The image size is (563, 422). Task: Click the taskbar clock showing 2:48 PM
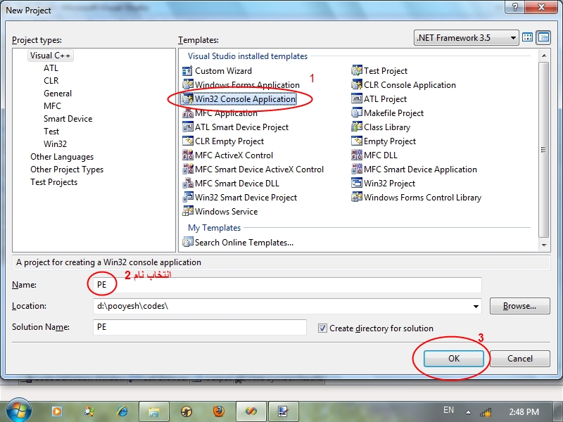(524, 411)
